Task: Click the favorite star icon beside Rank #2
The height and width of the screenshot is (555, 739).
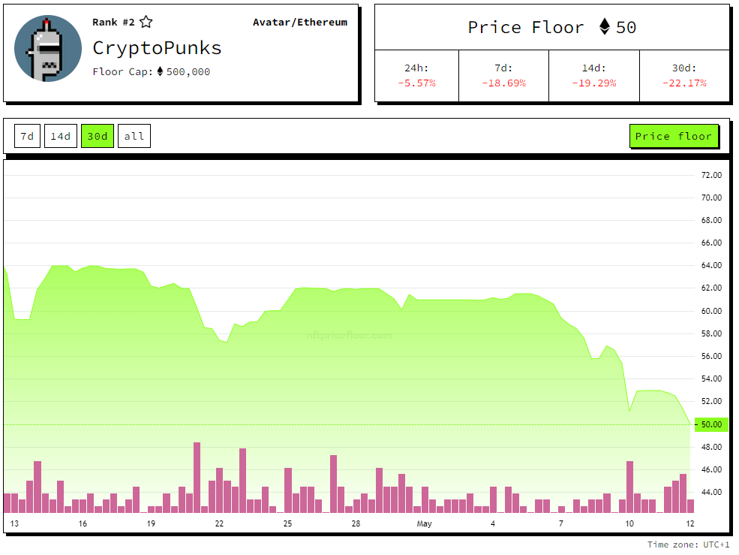Action: pos(146,23)
